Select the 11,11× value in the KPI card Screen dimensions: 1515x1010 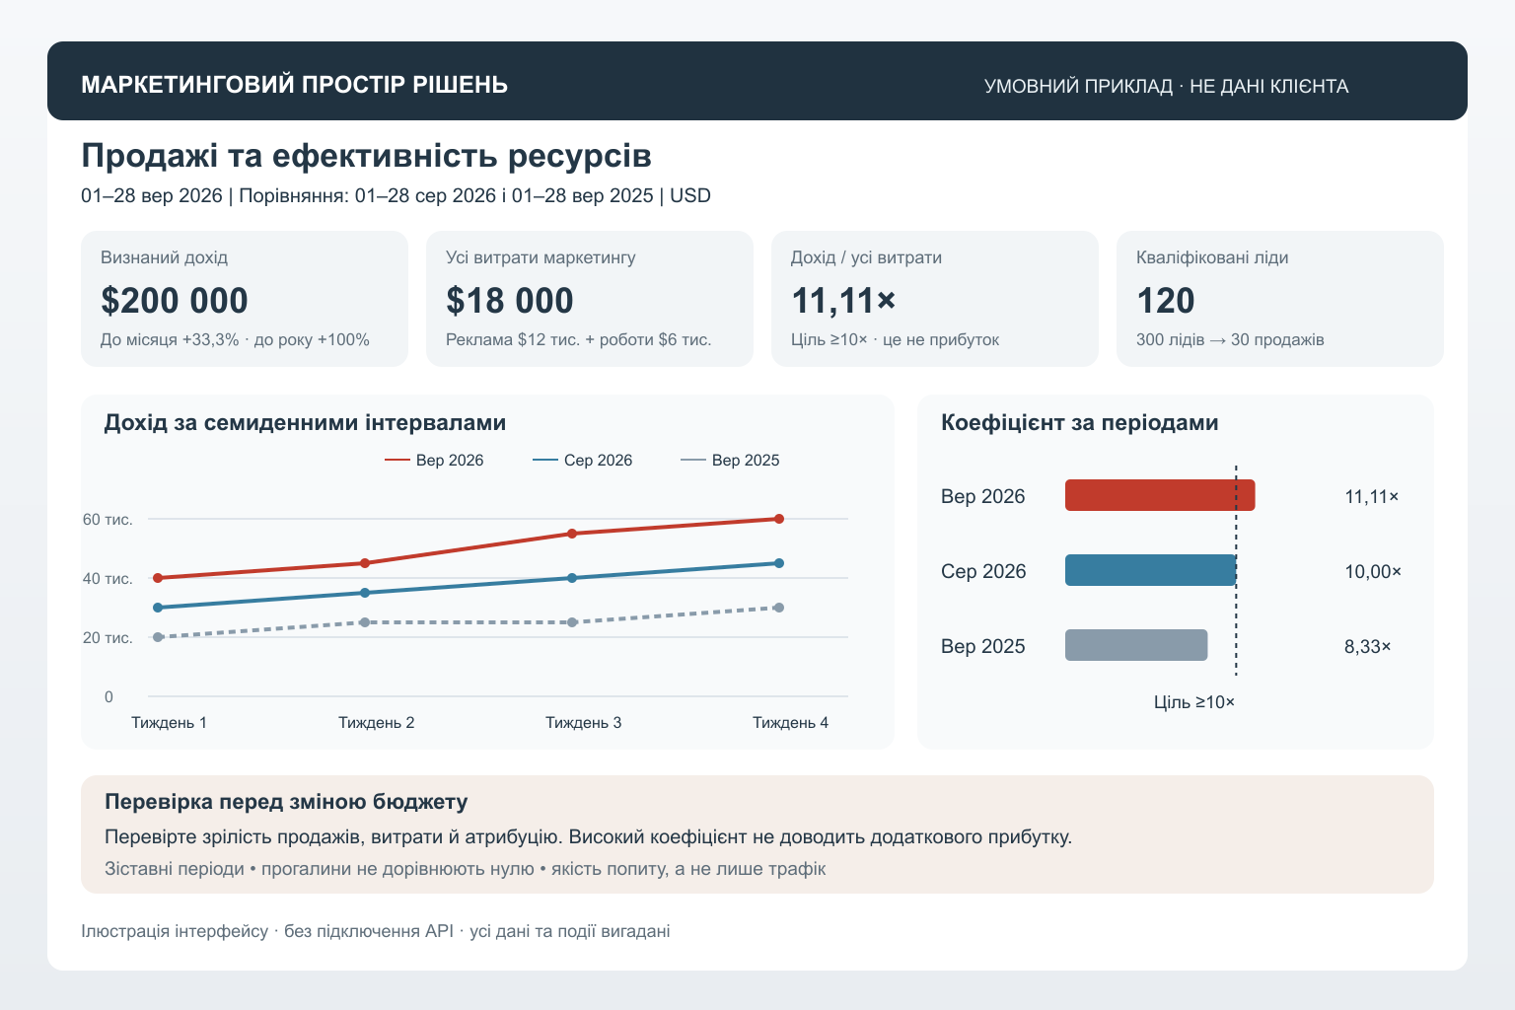click(843, 301)
